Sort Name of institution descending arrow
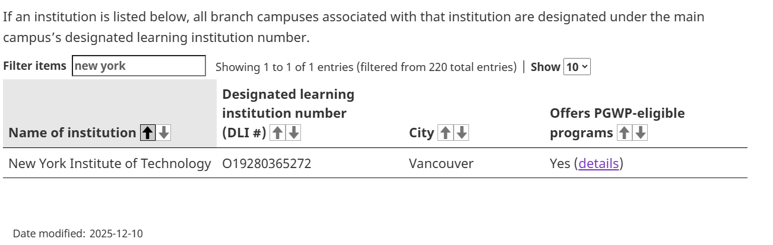This screenshot has width=773, height=245. [x=164, y=133]
